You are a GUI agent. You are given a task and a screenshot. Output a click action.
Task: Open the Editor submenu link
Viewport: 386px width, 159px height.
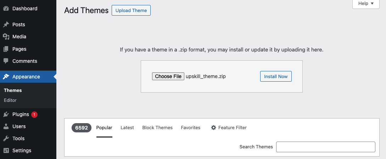10,100
